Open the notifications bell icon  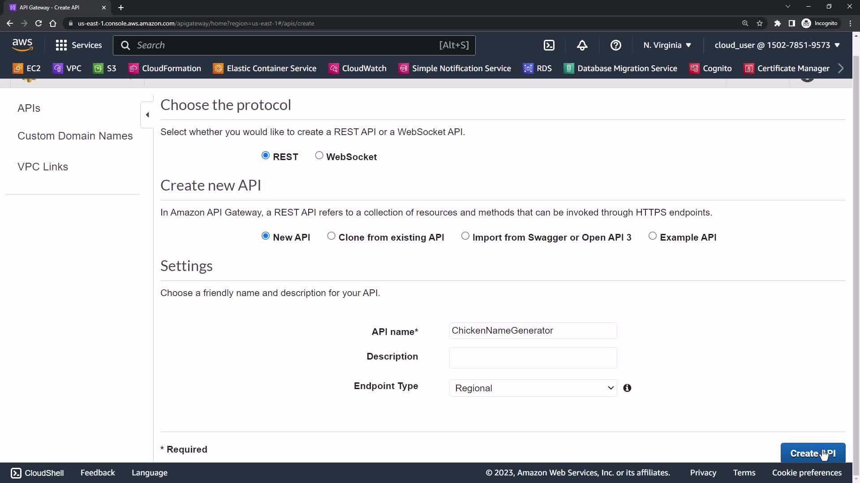[582, 45]
